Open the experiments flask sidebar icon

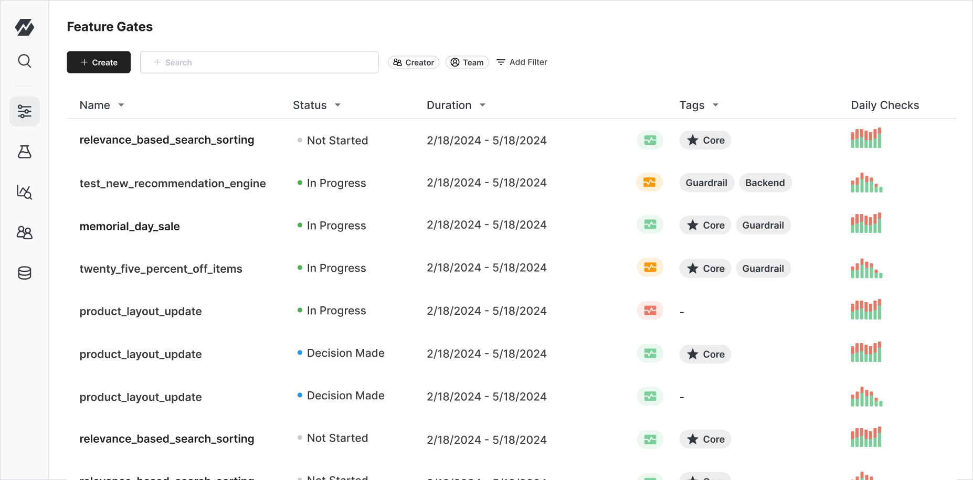[25, 152]
